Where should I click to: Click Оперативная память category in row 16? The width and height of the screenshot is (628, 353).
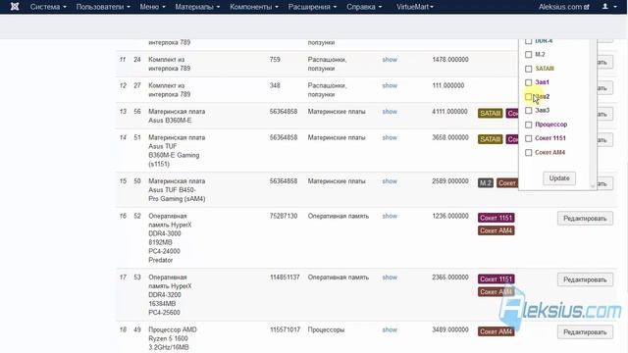click(338, 216)
